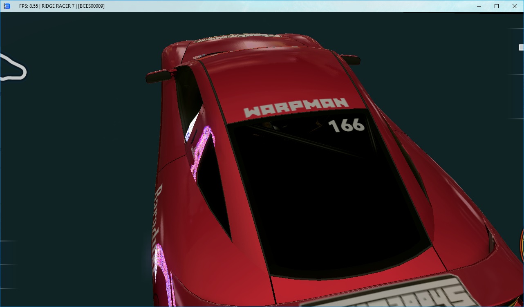Close the RIDGE RACER 7 emulator window
Viewport: 524px width, 307px height.
click(x=515, y=6)
